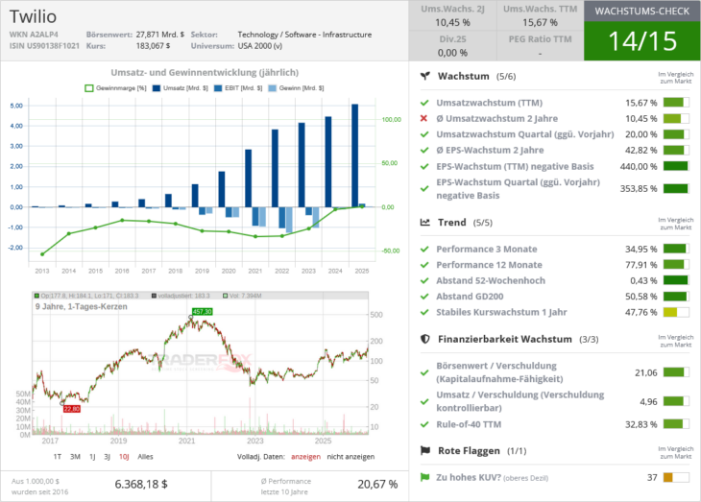The height and width of the screenshot is (502, 701).
Task: Select the 1J time range
Action: click(x=92, y=456)
